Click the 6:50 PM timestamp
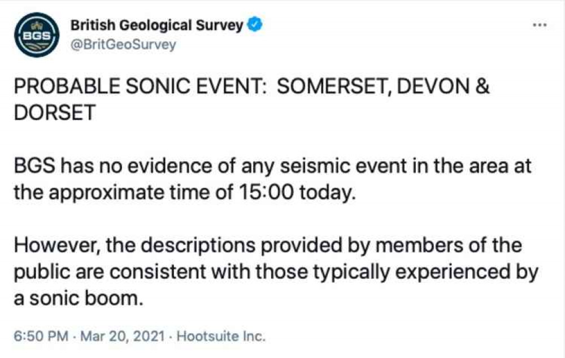Image resolution: width=565 pixels, height=358 pixels. click(41, 336)
